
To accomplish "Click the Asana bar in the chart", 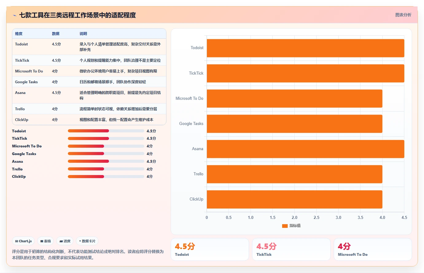I will click(305, 149).
